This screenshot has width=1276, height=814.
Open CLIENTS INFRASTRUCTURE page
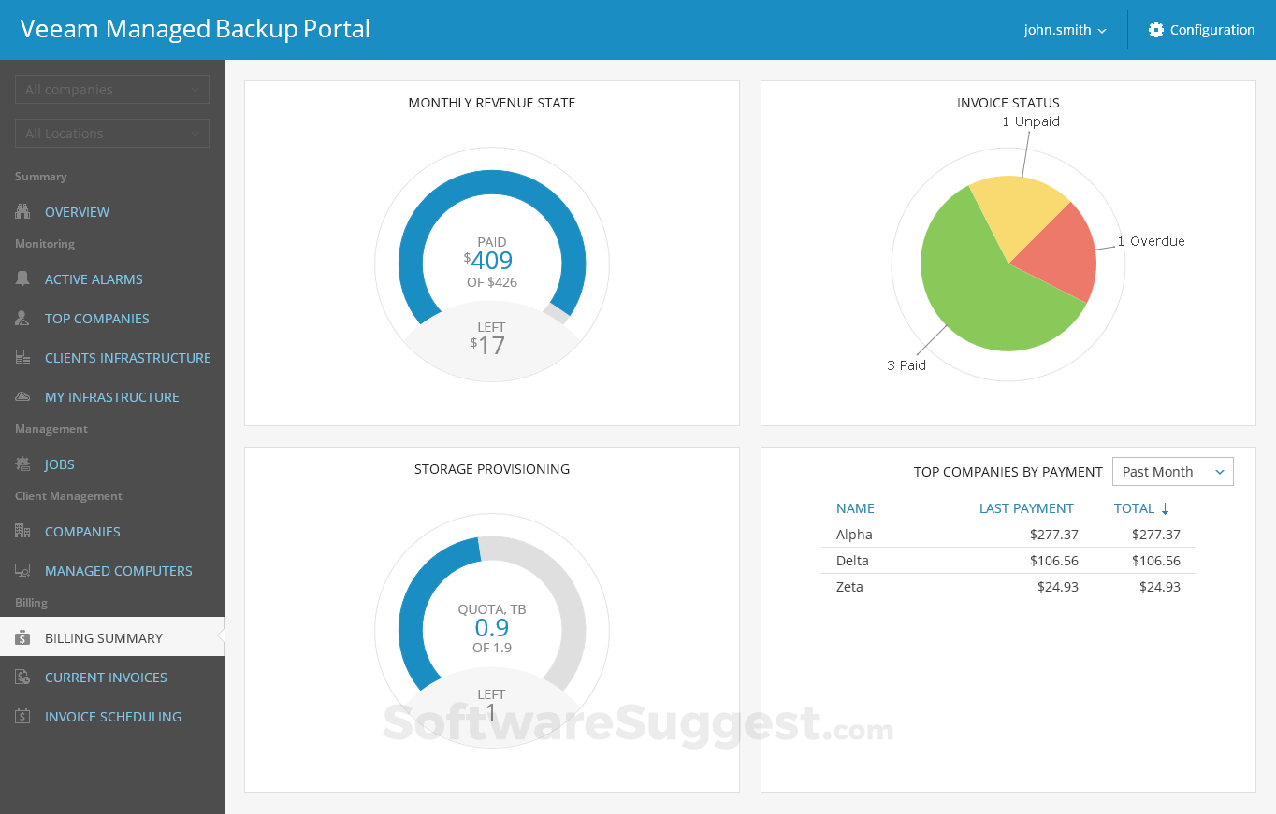click(x=128, y=358)
